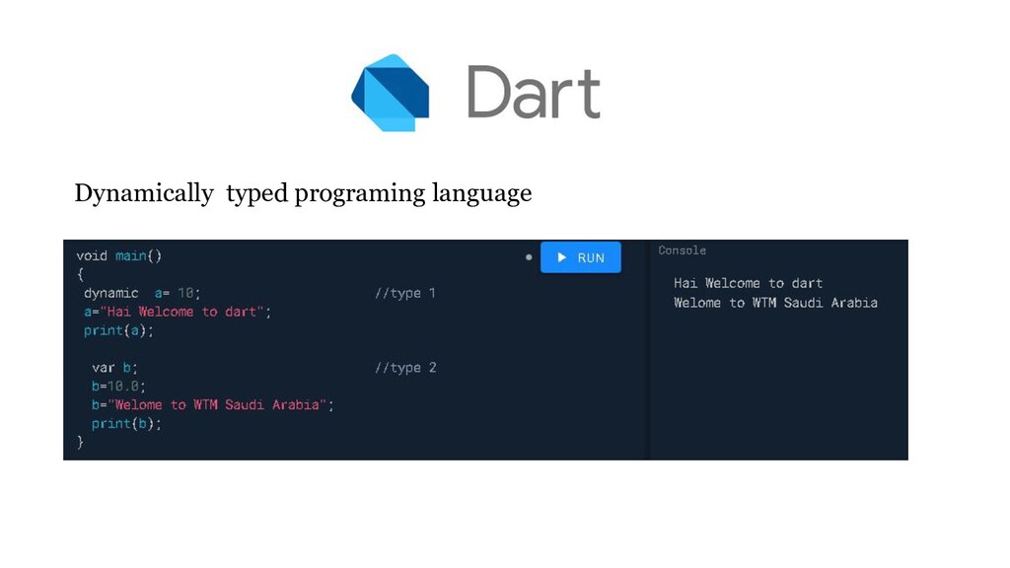Image resolution: width=1010 pixels, height=568 pixels.
Task: Click the small dot indicator beside RUN
Action: pos(529,257)
